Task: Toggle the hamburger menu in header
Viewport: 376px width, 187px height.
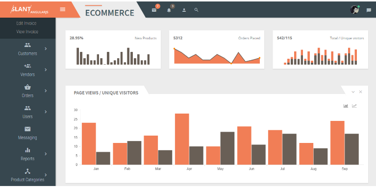Action: (x=63, y=9)
